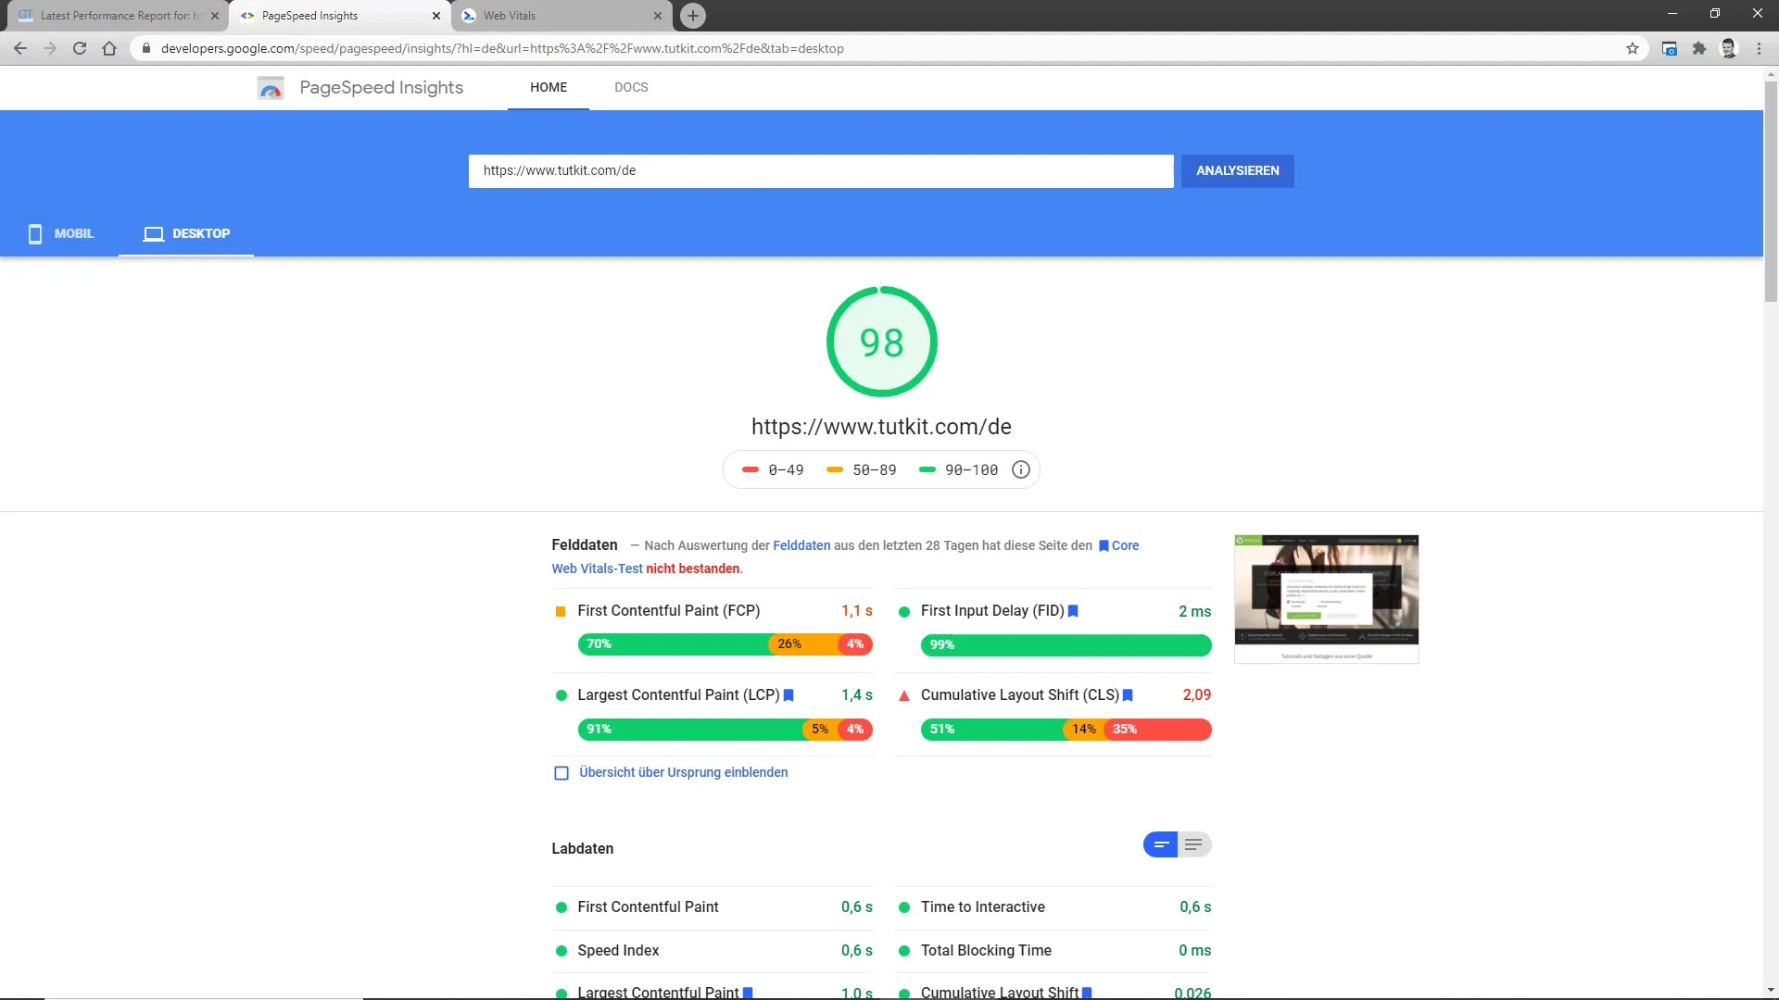Click the bookmark icon beside First Input Delay

coord(1073,611)
